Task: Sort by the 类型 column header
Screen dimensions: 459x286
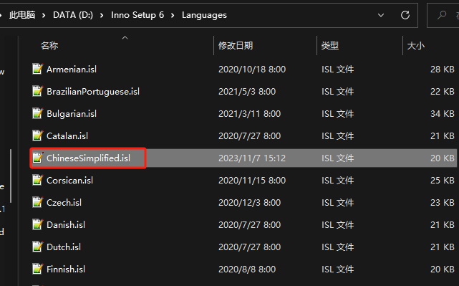Action: click(x=330, y=46)
